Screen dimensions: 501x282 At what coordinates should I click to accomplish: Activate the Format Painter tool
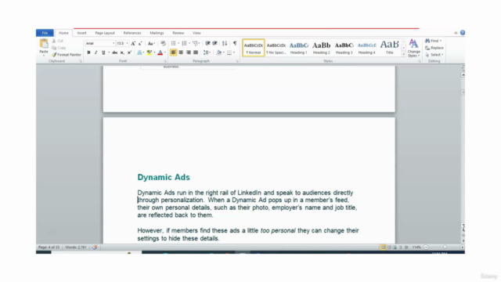point(67,55)
